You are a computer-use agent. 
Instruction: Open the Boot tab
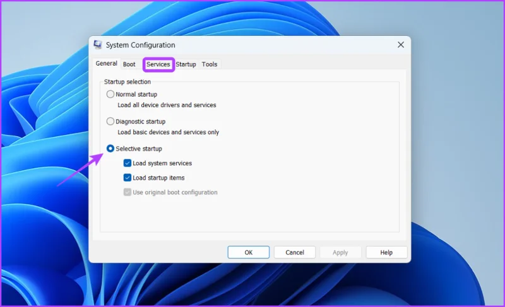(x=129, y=64)
